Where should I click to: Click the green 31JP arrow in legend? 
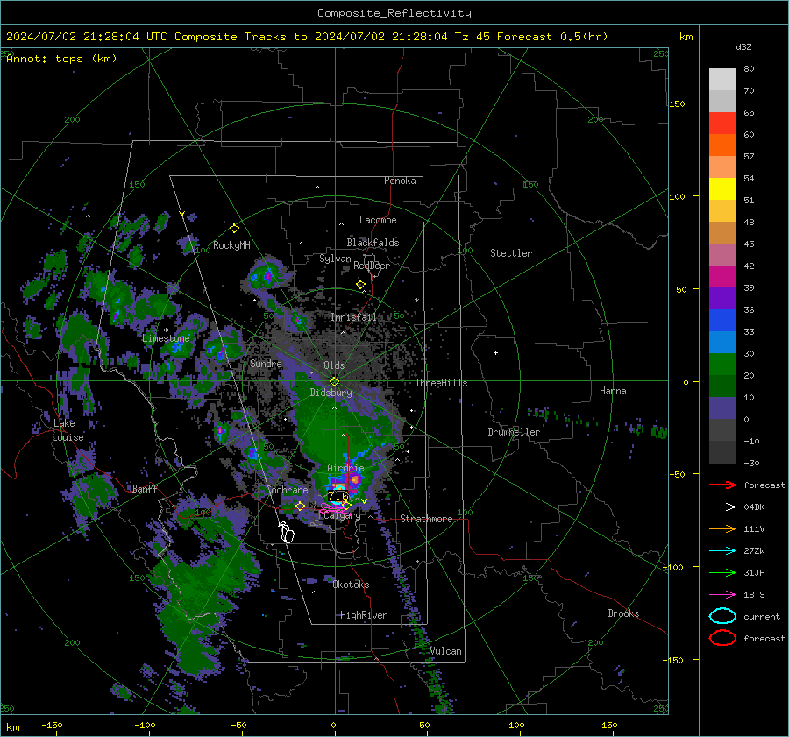[722, 572]
